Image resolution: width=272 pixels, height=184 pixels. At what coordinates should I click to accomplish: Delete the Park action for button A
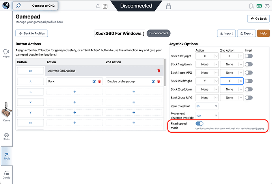[99, 81]
